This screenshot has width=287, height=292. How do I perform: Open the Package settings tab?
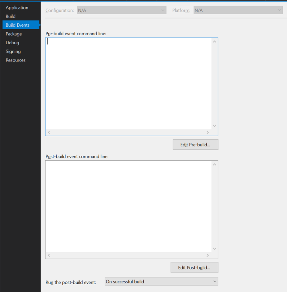point(14,34)
